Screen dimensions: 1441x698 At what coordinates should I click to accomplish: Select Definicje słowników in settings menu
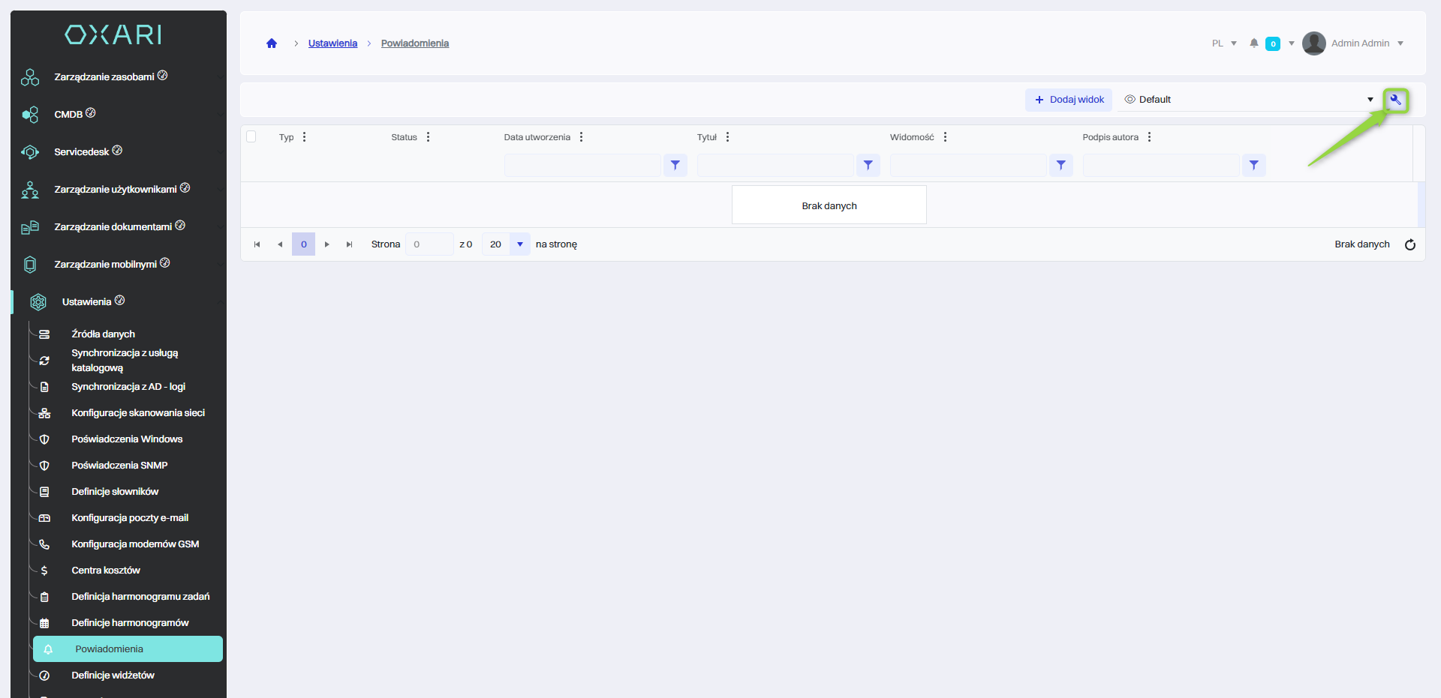pos(115,492)
